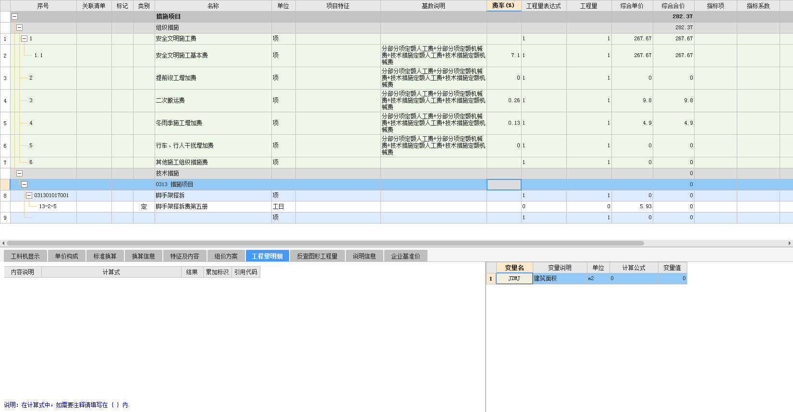The image size is (793, 412).
Task: Select the JZMJ variable name cell
Action: point(514,279)
